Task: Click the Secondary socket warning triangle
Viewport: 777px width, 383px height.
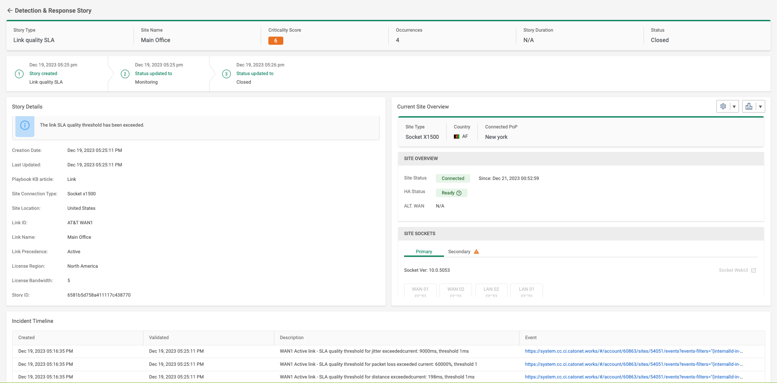Action: pos(476,251)
